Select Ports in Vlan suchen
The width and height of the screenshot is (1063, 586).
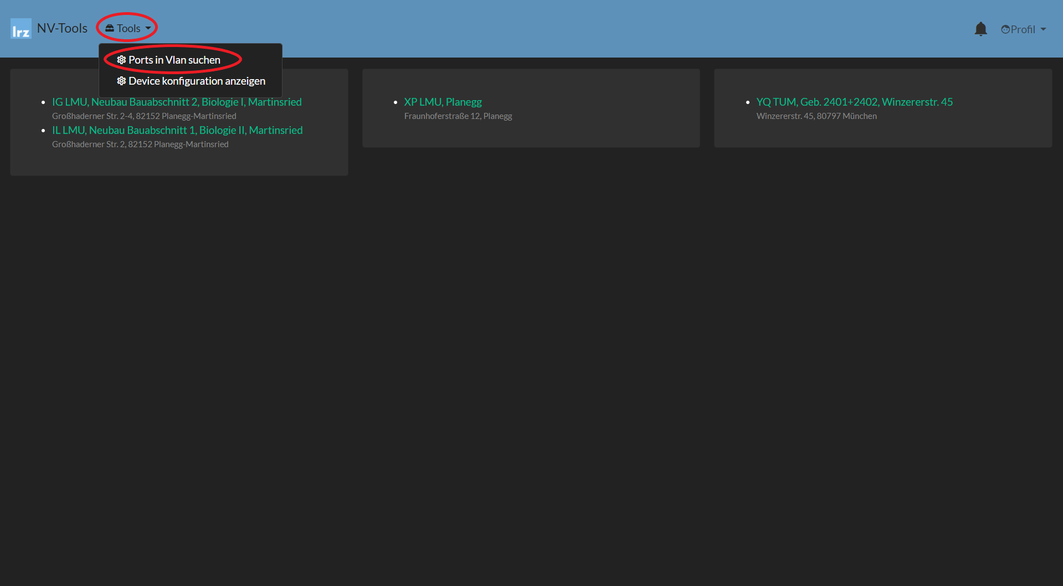point(174,60)
